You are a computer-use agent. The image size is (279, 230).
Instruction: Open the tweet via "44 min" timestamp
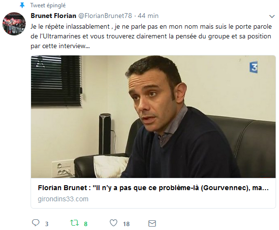point(148,16)
